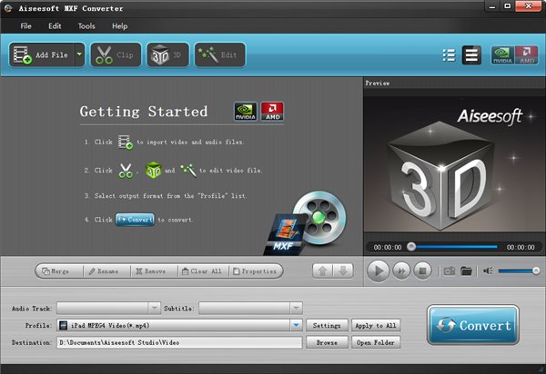Open the Clip scissors tool
The height and width of the screenshot is (374, 546).
tap(116, 54)
